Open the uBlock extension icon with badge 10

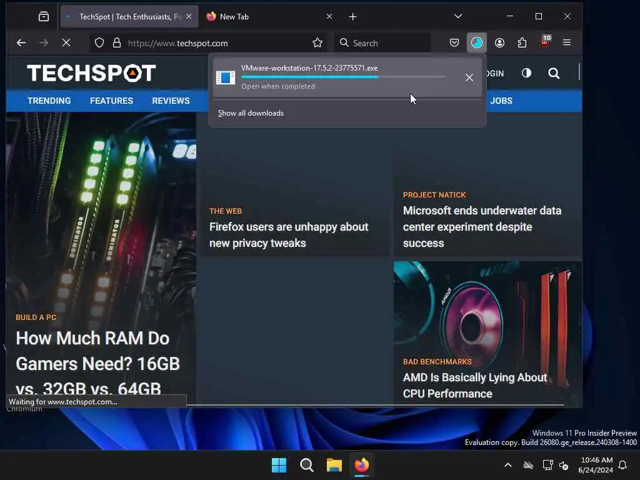click(x=545, y=41)
